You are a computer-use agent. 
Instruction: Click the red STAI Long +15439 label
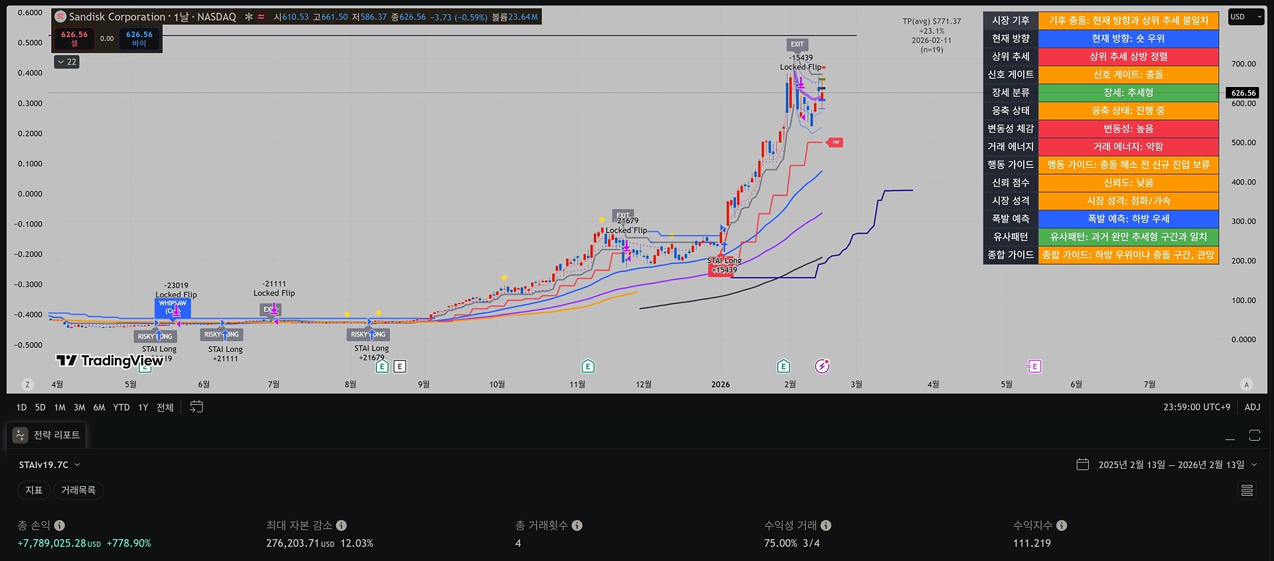point(724,266)
